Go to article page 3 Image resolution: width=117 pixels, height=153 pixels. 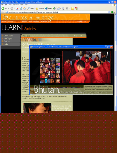81,36
